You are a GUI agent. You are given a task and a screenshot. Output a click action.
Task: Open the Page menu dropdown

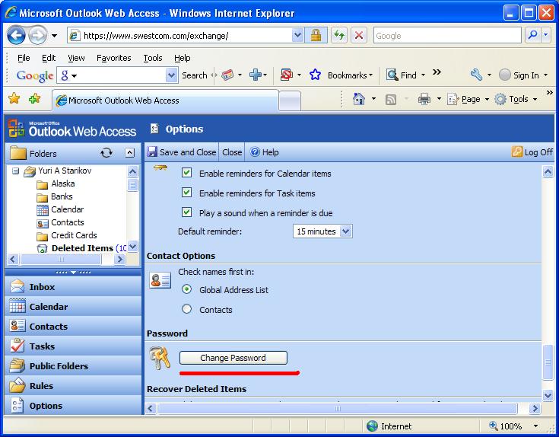487,99
